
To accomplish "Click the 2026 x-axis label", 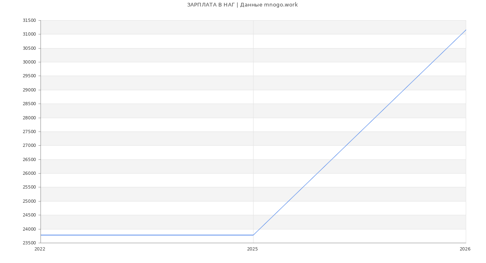I will 465,249.
